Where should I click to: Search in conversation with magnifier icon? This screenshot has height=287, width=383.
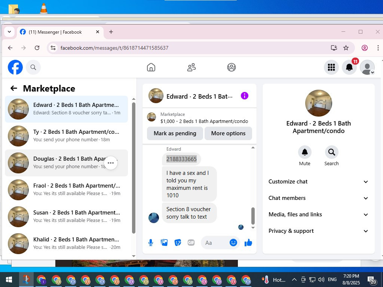(331, 152)
